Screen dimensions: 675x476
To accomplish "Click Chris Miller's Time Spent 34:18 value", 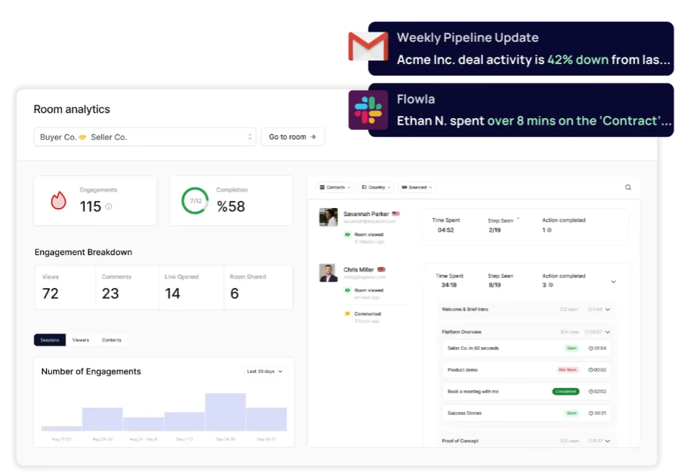I will (449, 284).
